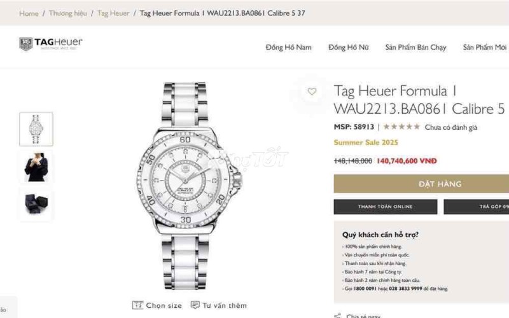Click the five-star rating icons
Image resolution: width=509 pixels, height=318 pixels.
[x=401, y=127]
